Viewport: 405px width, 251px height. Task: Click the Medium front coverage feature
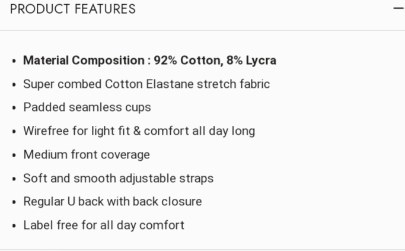[x=87, y=155]
